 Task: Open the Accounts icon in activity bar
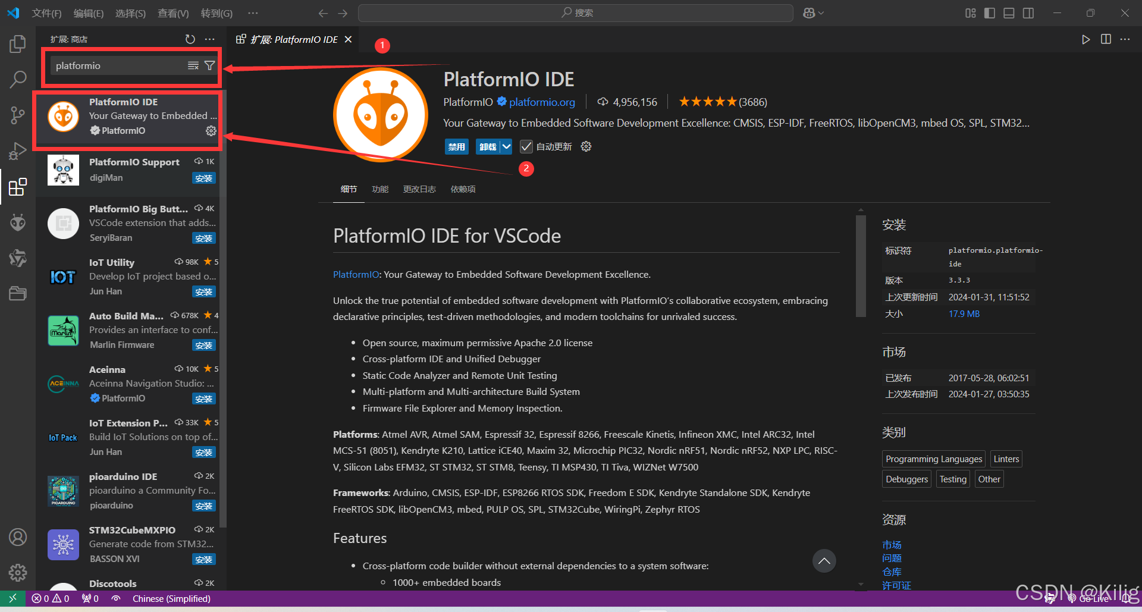pos(18,537)
